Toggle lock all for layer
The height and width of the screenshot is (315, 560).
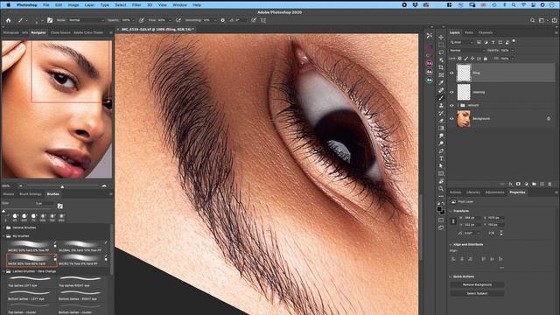486,59
